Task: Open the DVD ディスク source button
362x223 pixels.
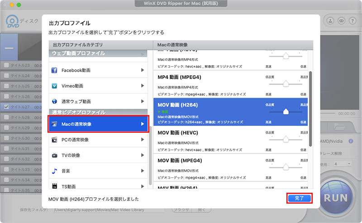Action: click(22, 21)
